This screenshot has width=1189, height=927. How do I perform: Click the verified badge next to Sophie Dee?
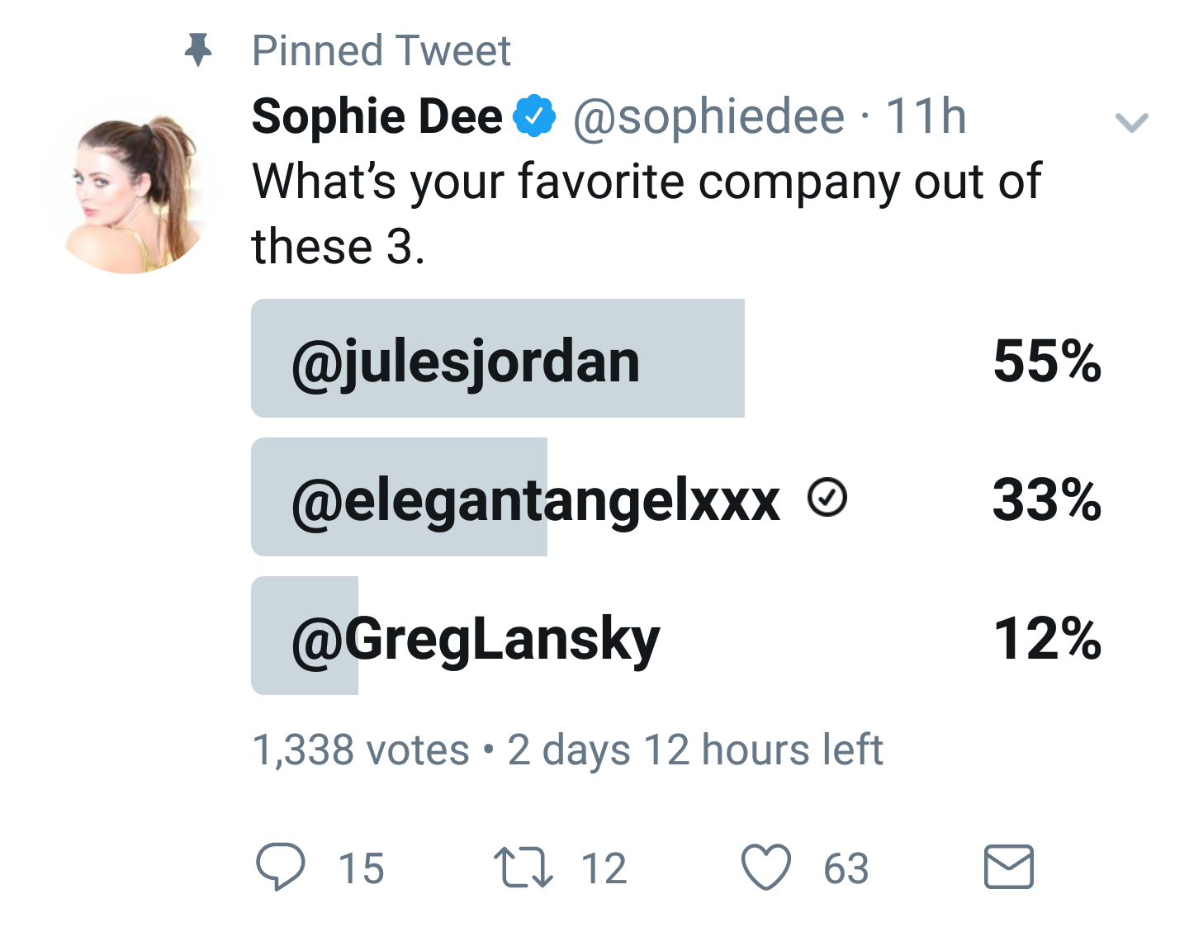[533, 116]
